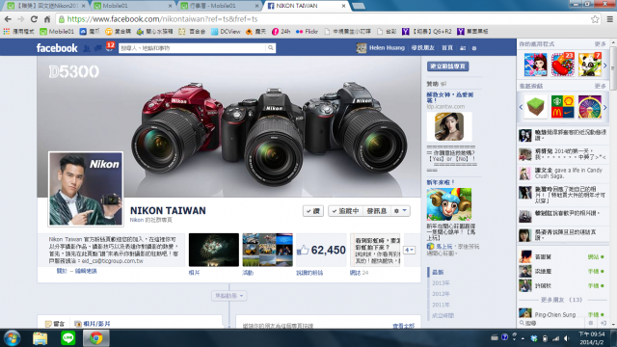617x347 pixels.
Task: Open the Q6+R2 bookmark
Action: coord(427,32)
